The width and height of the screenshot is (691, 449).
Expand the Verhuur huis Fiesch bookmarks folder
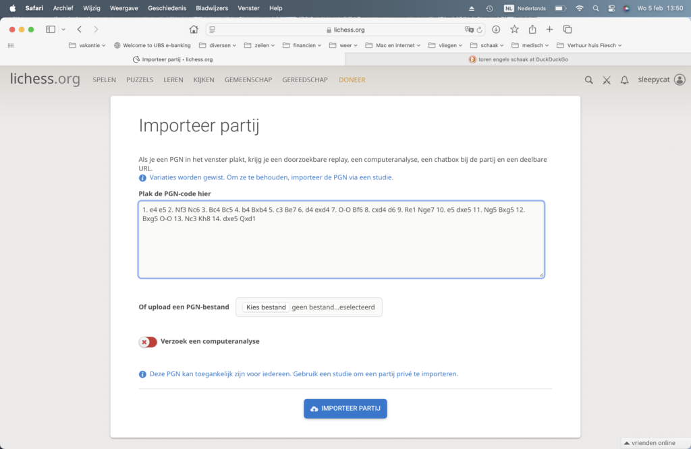click(x=589, y=45)
